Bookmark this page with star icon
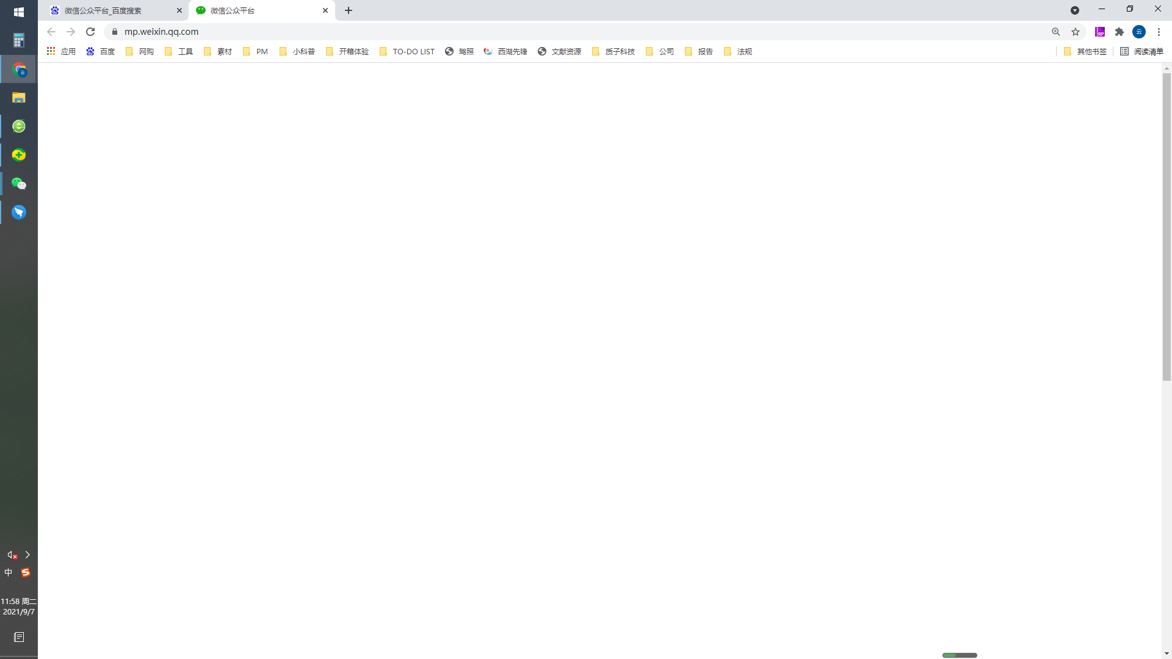Screen dimensions: 1172x659 pos(1076,32)
